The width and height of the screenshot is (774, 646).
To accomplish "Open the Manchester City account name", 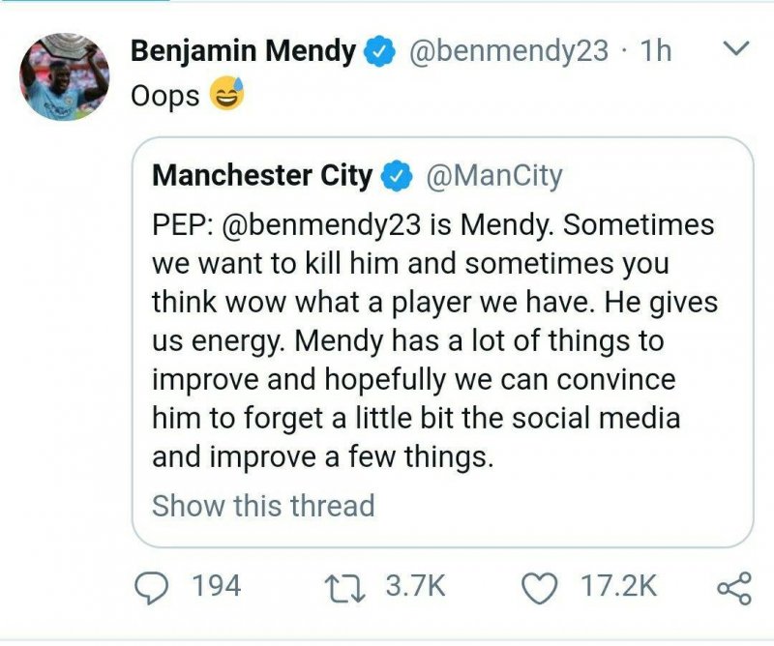I will pyautogui.click(x=262, y=175).
